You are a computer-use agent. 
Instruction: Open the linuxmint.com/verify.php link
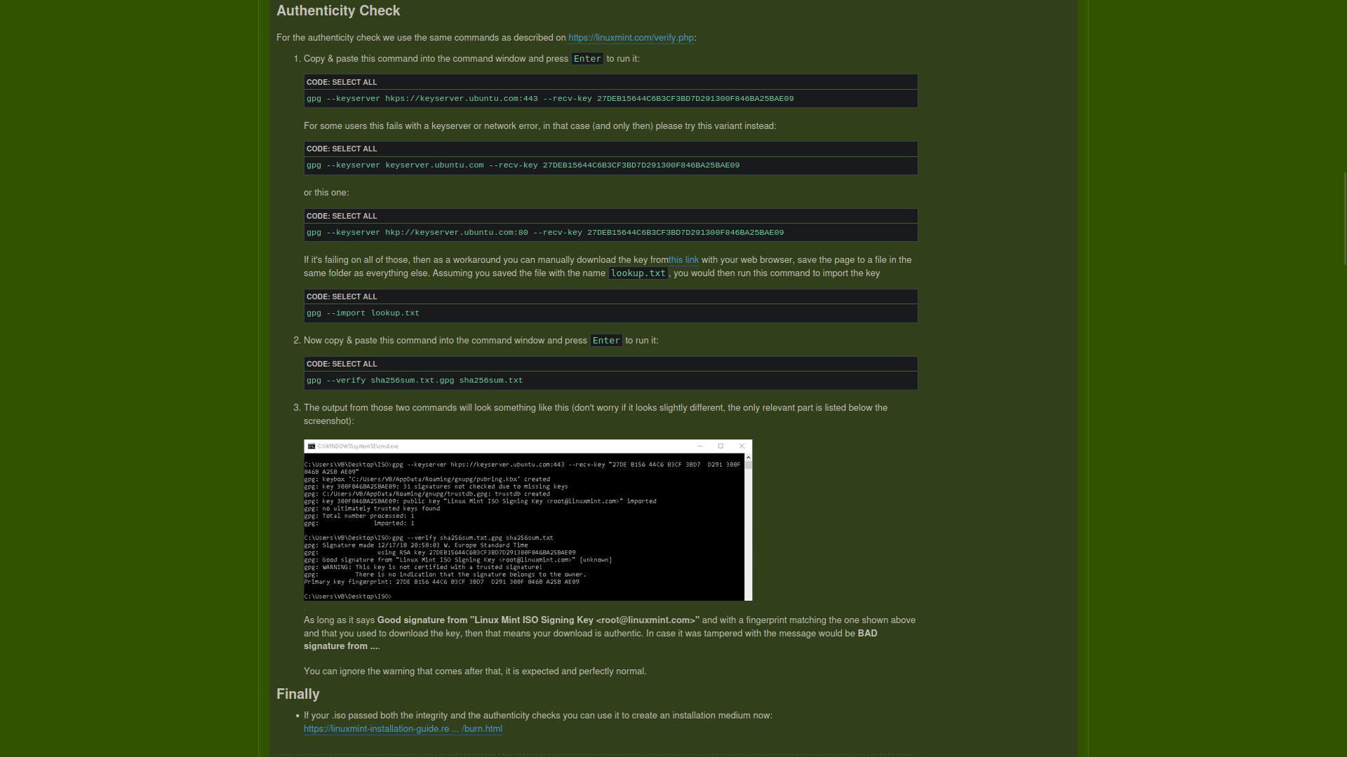[x=631, y=38]
